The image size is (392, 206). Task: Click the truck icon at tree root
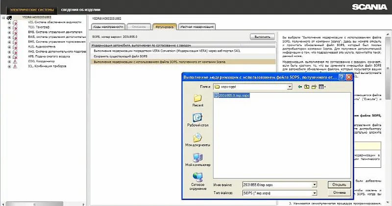click(x=9, y=18)
